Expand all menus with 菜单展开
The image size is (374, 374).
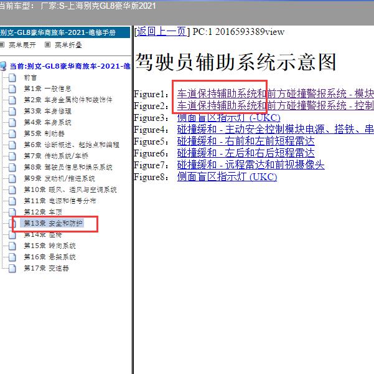coord(22,45)
